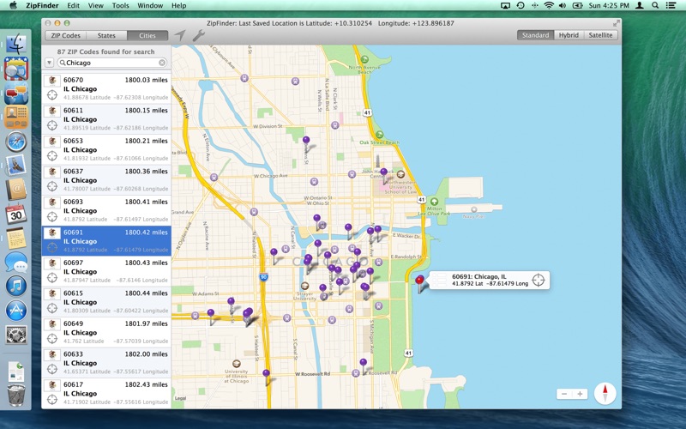Select the ZIP Codes tab
This screenshot has width=686, height=429.
(x=66, y=35)
